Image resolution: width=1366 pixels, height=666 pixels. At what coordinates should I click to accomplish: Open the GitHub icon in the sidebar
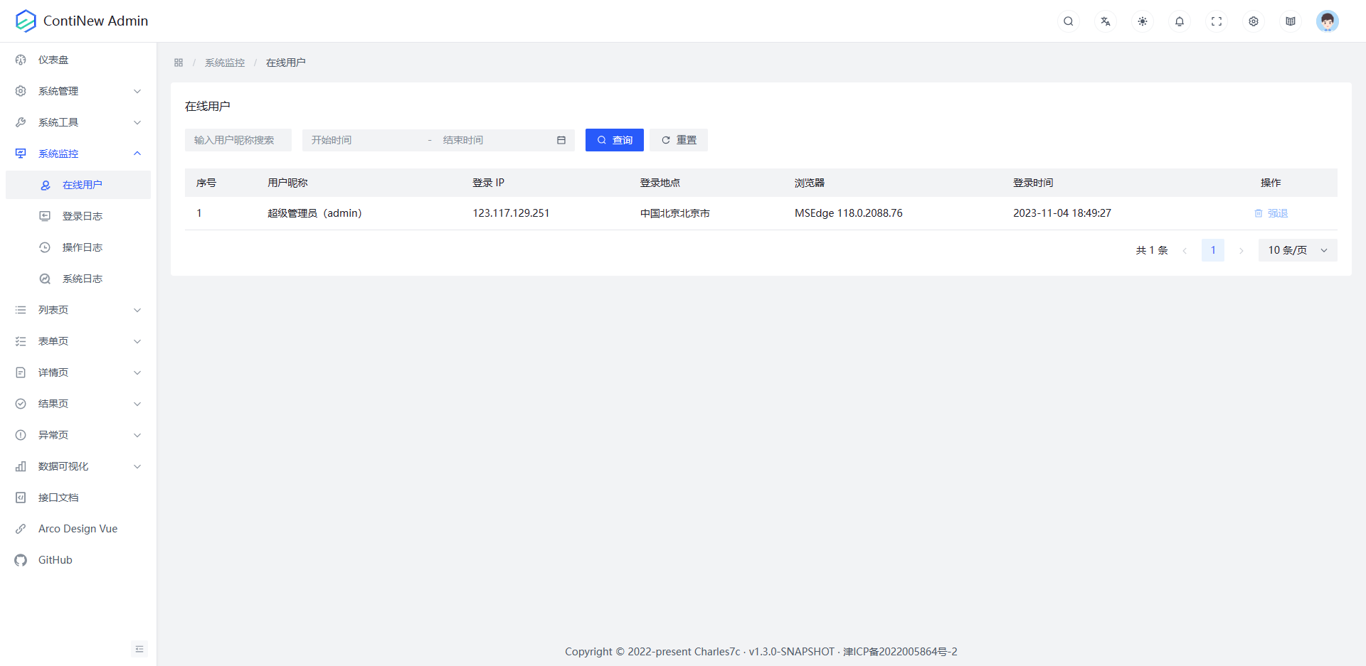click(x=21, y=559)
